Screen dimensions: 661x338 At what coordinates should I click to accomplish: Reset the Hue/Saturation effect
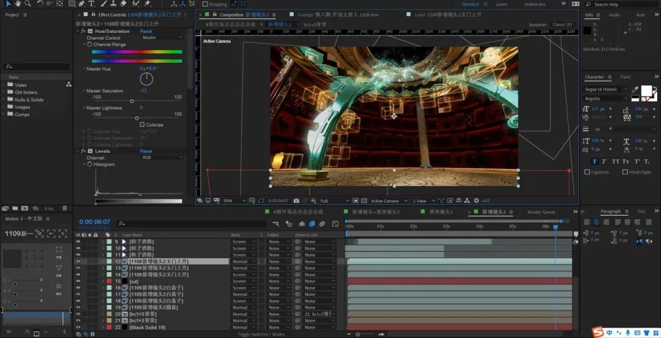click(146, 31)
